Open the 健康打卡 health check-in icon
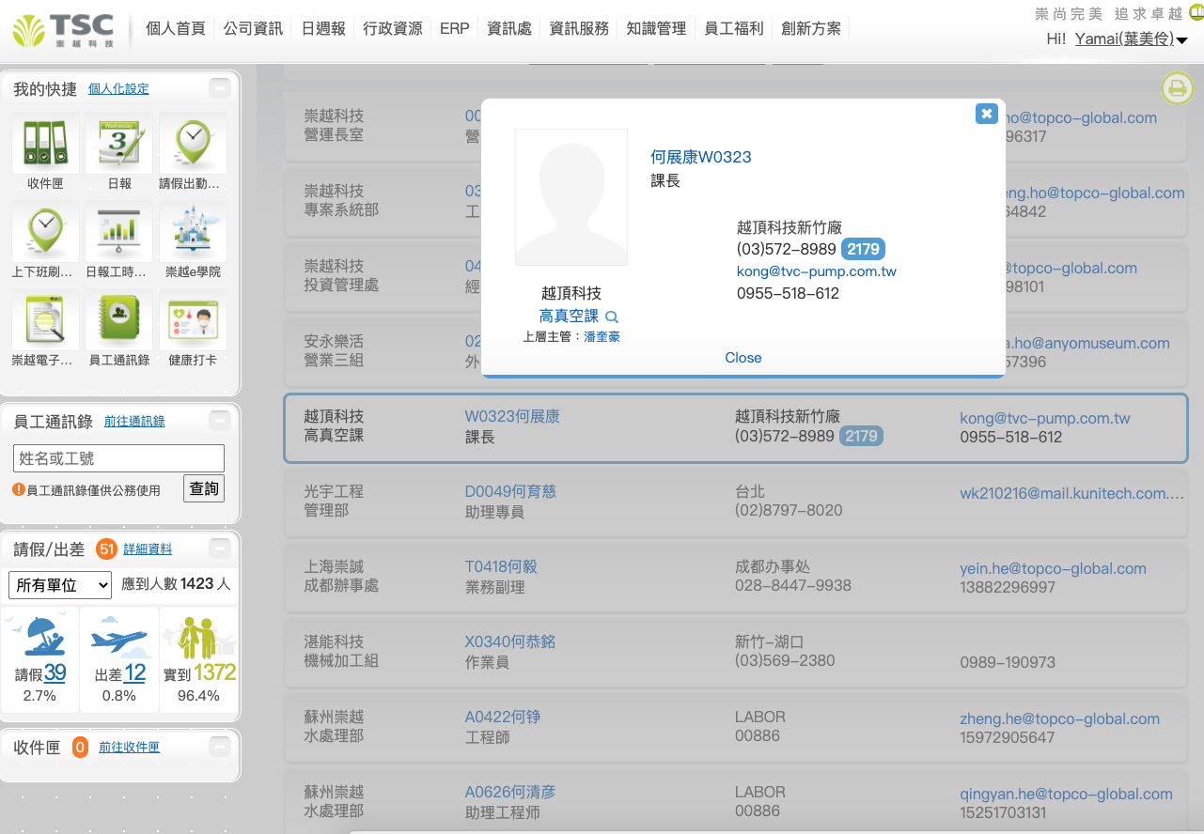The width and height of the screenshot is (1204, 834). point(193,320)
